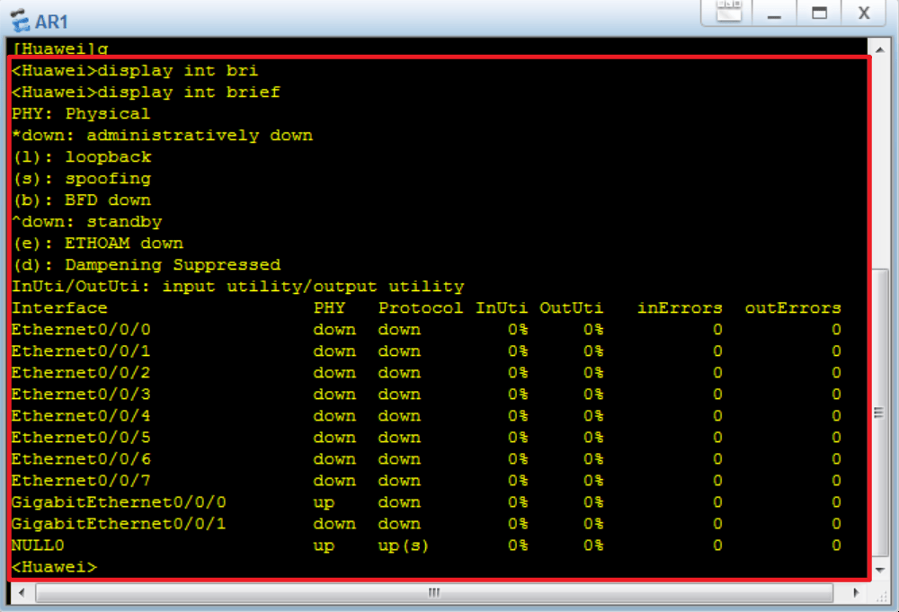Image resolution: width=899 pixels, height=612 pixels.
Task: Click the "Ethernet0/0/4" interface name
Action: pyautogui.click(x=81, y=416)
